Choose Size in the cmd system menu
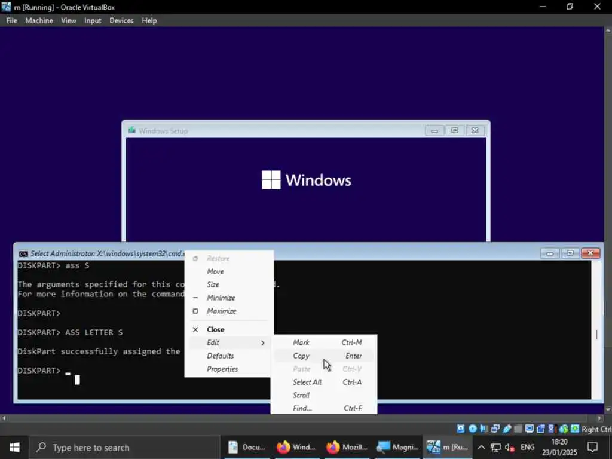Screen dimensions: 612x459 click(x=229, y=284)
